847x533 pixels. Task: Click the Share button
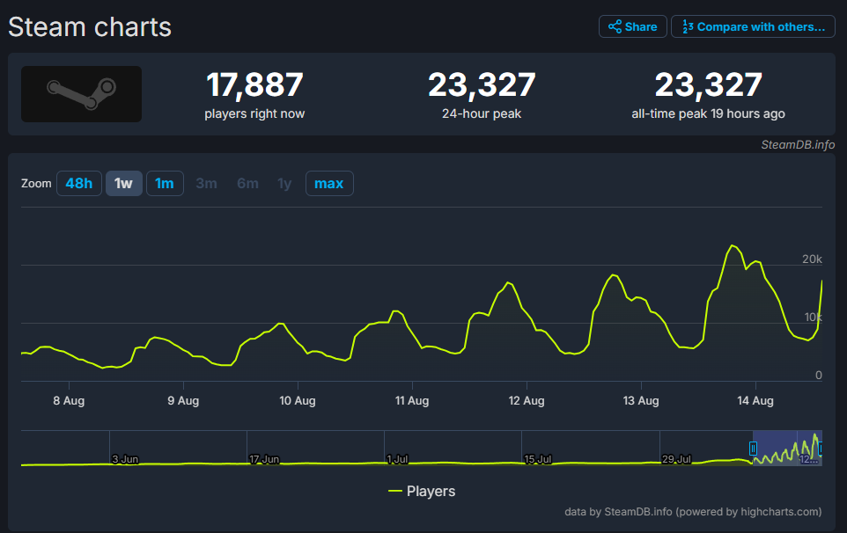pos(632,26)
